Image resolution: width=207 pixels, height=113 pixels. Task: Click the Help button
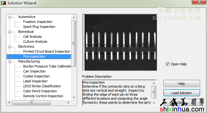[181, 84]
